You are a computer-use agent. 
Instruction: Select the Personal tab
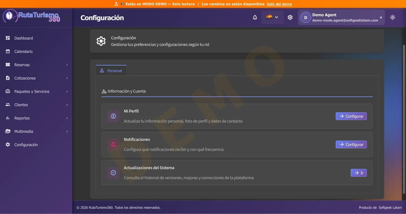(111, 70)
